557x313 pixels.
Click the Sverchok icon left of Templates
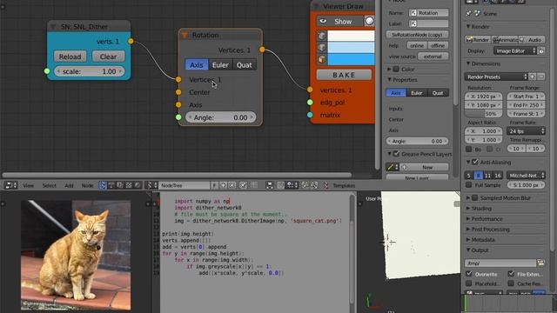(x=325, y=185)
